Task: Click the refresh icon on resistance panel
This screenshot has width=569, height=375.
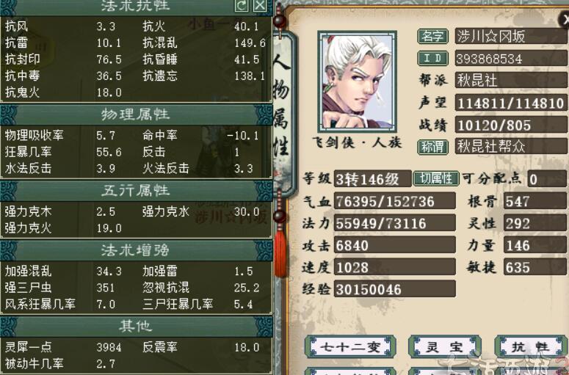Action: (242, 6)
